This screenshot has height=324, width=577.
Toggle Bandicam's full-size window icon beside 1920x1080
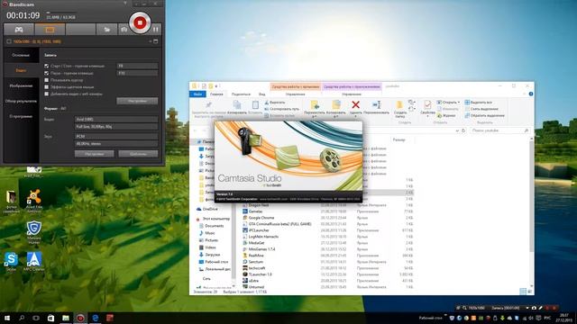156,41
